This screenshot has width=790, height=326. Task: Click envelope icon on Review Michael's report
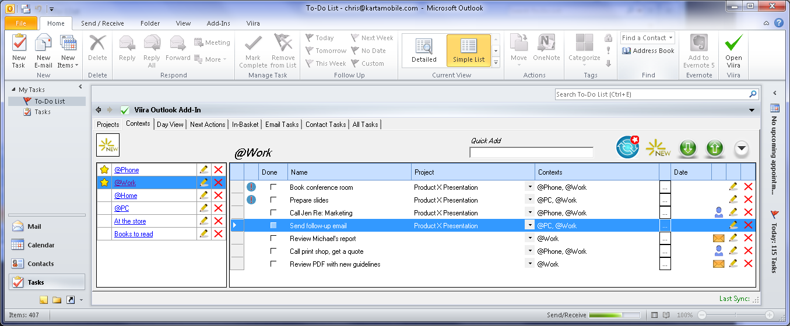tap(719, 238)
